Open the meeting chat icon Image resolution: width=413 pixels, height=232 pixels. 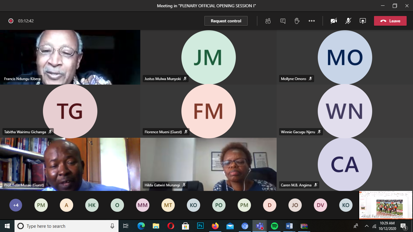coord(283,21)
